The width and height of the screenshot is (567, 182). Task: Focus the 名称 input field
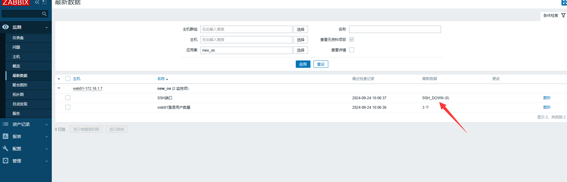pos(395,29)
